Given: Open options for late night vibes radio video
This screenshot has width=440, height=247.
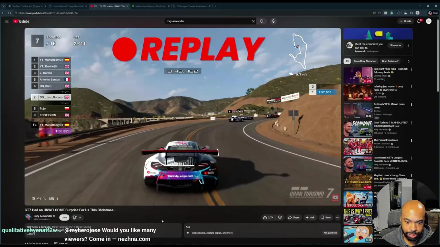Looking at the screenshot, I should [x=411, y=69].
